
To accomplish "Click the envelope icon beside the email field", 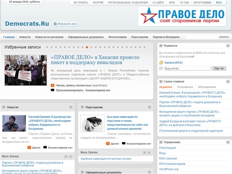I will click(161, 68).
